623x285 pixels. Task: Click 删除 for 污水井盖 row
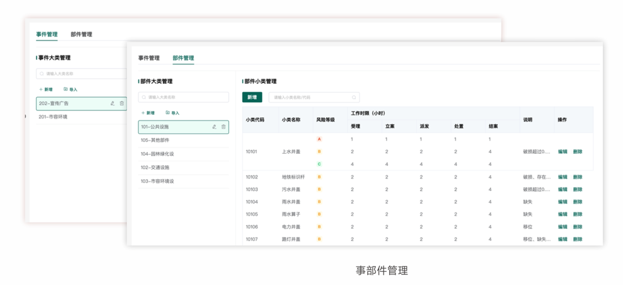coord(578,189)
